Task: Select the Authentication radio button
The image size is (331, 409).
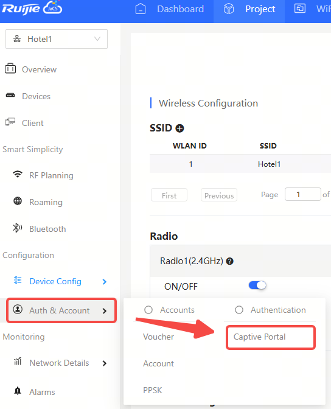Action: tap(239, 310)
